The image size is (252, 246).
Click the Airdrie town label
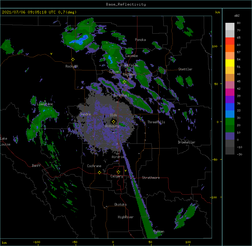pos(118,157)
